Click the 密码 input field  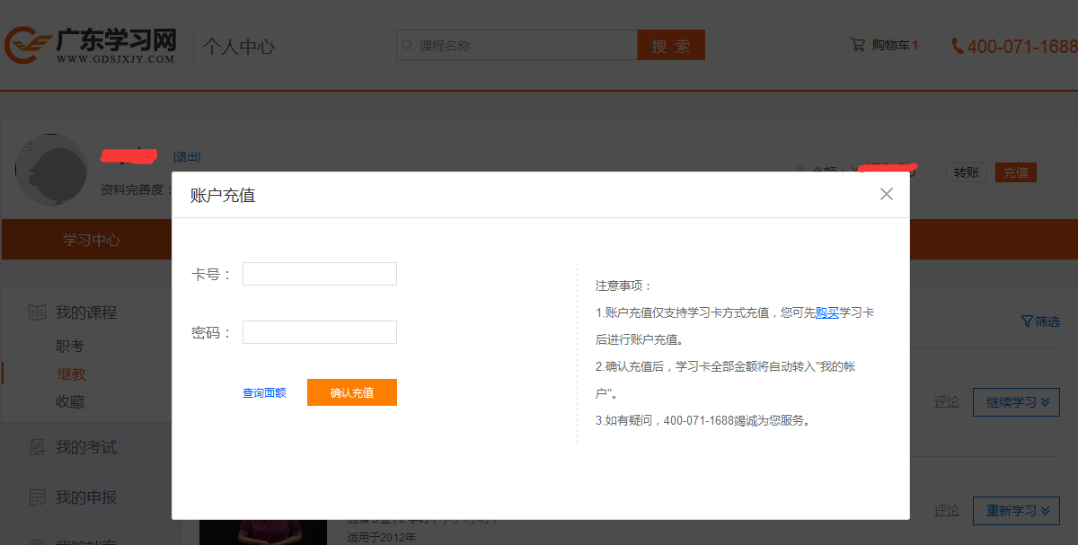pos(319,332)
